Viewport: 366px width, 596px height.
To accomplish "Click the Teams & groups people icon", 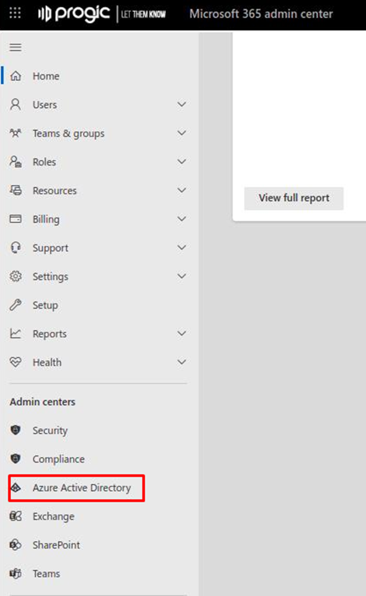I will click(15, 133).
